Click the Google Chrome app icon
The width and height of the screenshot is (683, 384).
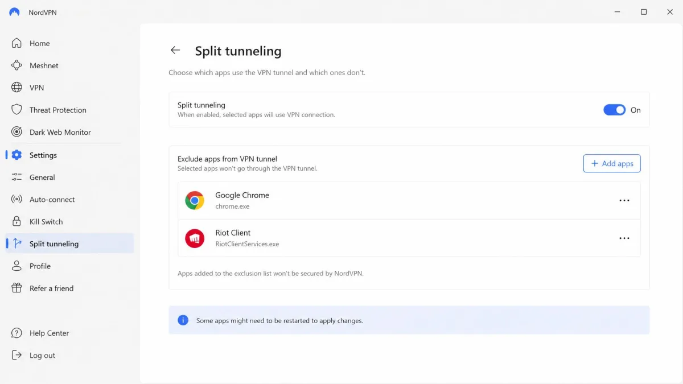[x=195, y=200]
